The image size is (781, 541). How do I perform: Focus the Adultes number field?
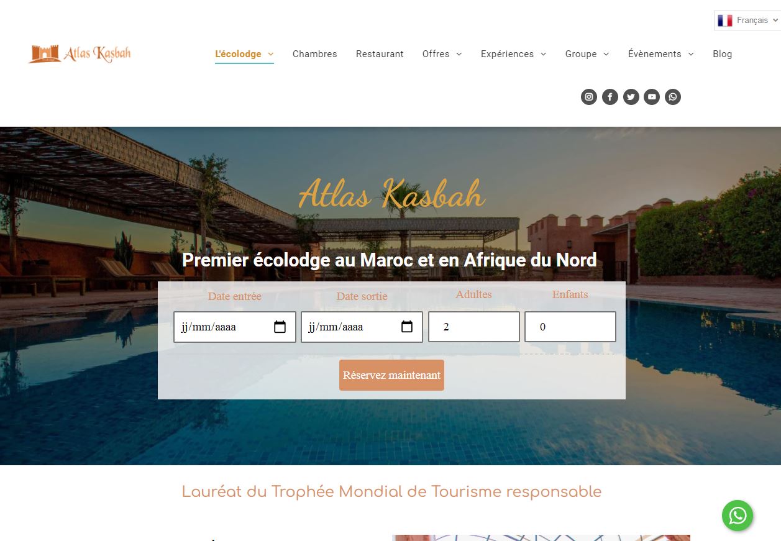tap(474, 327)
